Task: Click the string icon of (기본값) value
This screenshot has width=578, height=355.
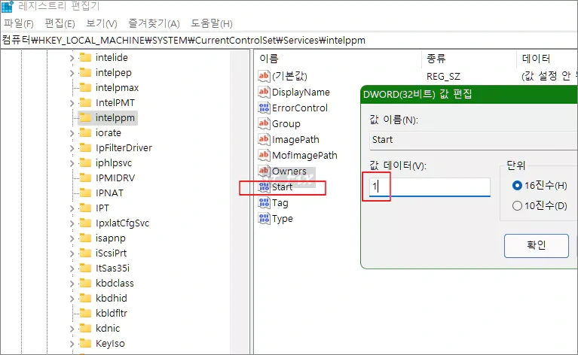Action: (264, 76)
